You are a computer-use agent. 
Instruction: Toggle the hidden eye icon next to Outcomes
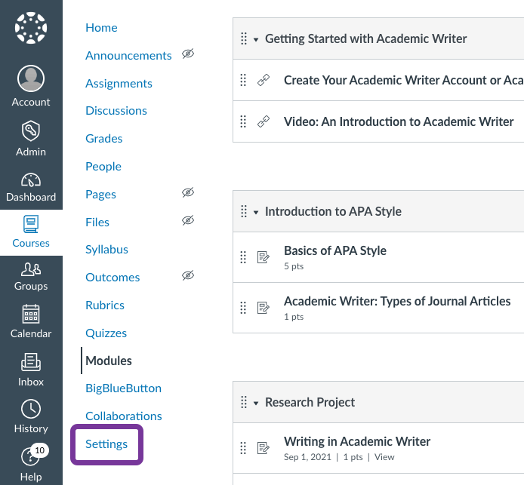pyautogui.click(x=188, y=275)
